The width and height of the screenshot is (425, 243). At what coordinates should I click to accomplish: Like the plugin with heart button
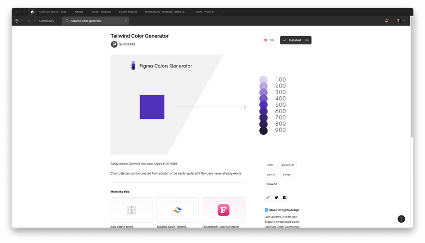pos(269,40)
